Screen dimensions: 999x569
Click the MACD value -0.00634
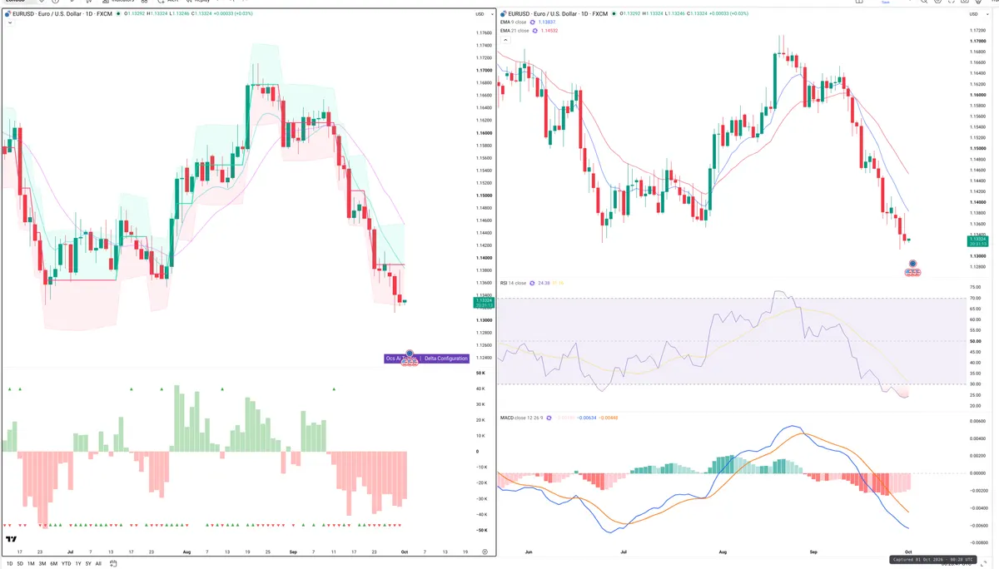tap(589, 418)
